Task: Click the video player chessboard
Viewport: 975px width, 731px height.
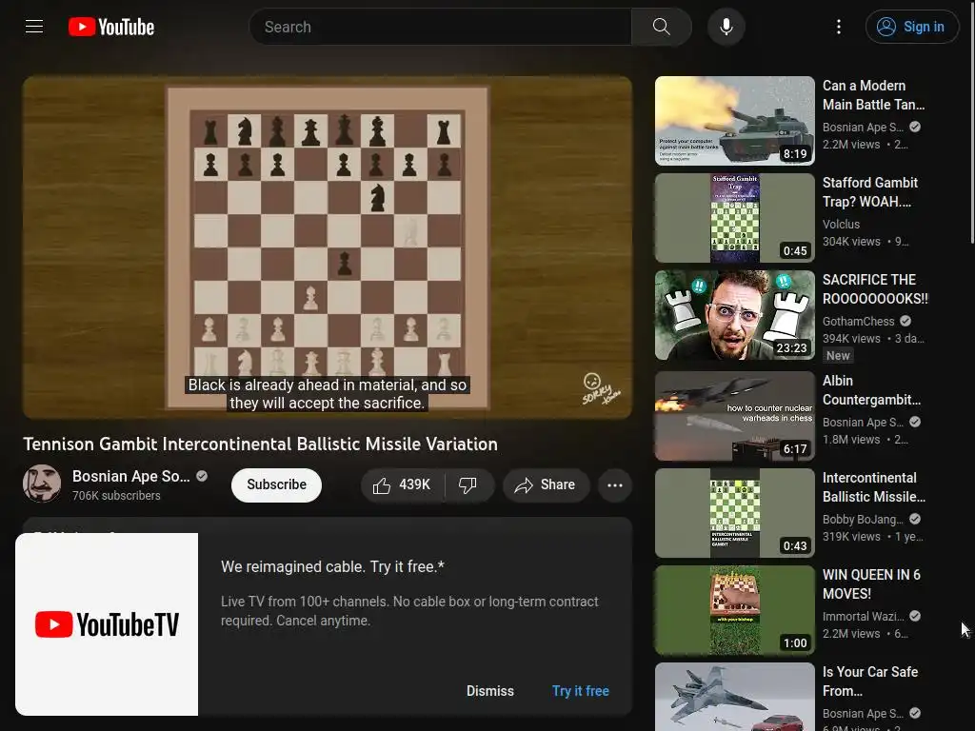Action: click(x=328, y=247)
